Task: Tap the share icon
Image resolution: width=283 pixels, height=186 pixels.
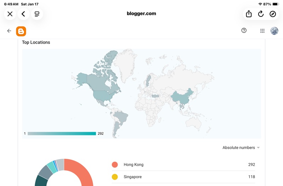Action: [x=249, y=14]
